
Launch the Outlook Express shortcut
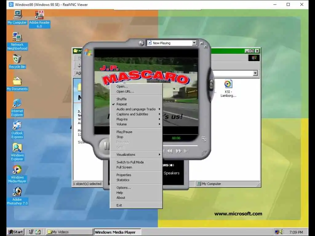click(x=17, y=130)
